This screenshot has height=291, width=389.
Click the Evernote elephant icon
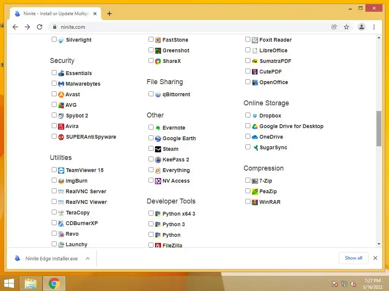(x=158, y=128)
